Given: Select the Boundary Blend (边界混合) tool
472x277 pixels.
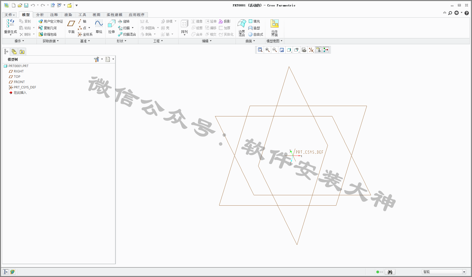Looking at the screenshot, I should click(x=242, y=28).
